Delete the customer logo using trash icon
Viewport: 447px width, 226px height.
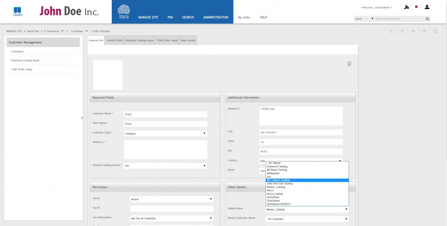pos(349,64)
